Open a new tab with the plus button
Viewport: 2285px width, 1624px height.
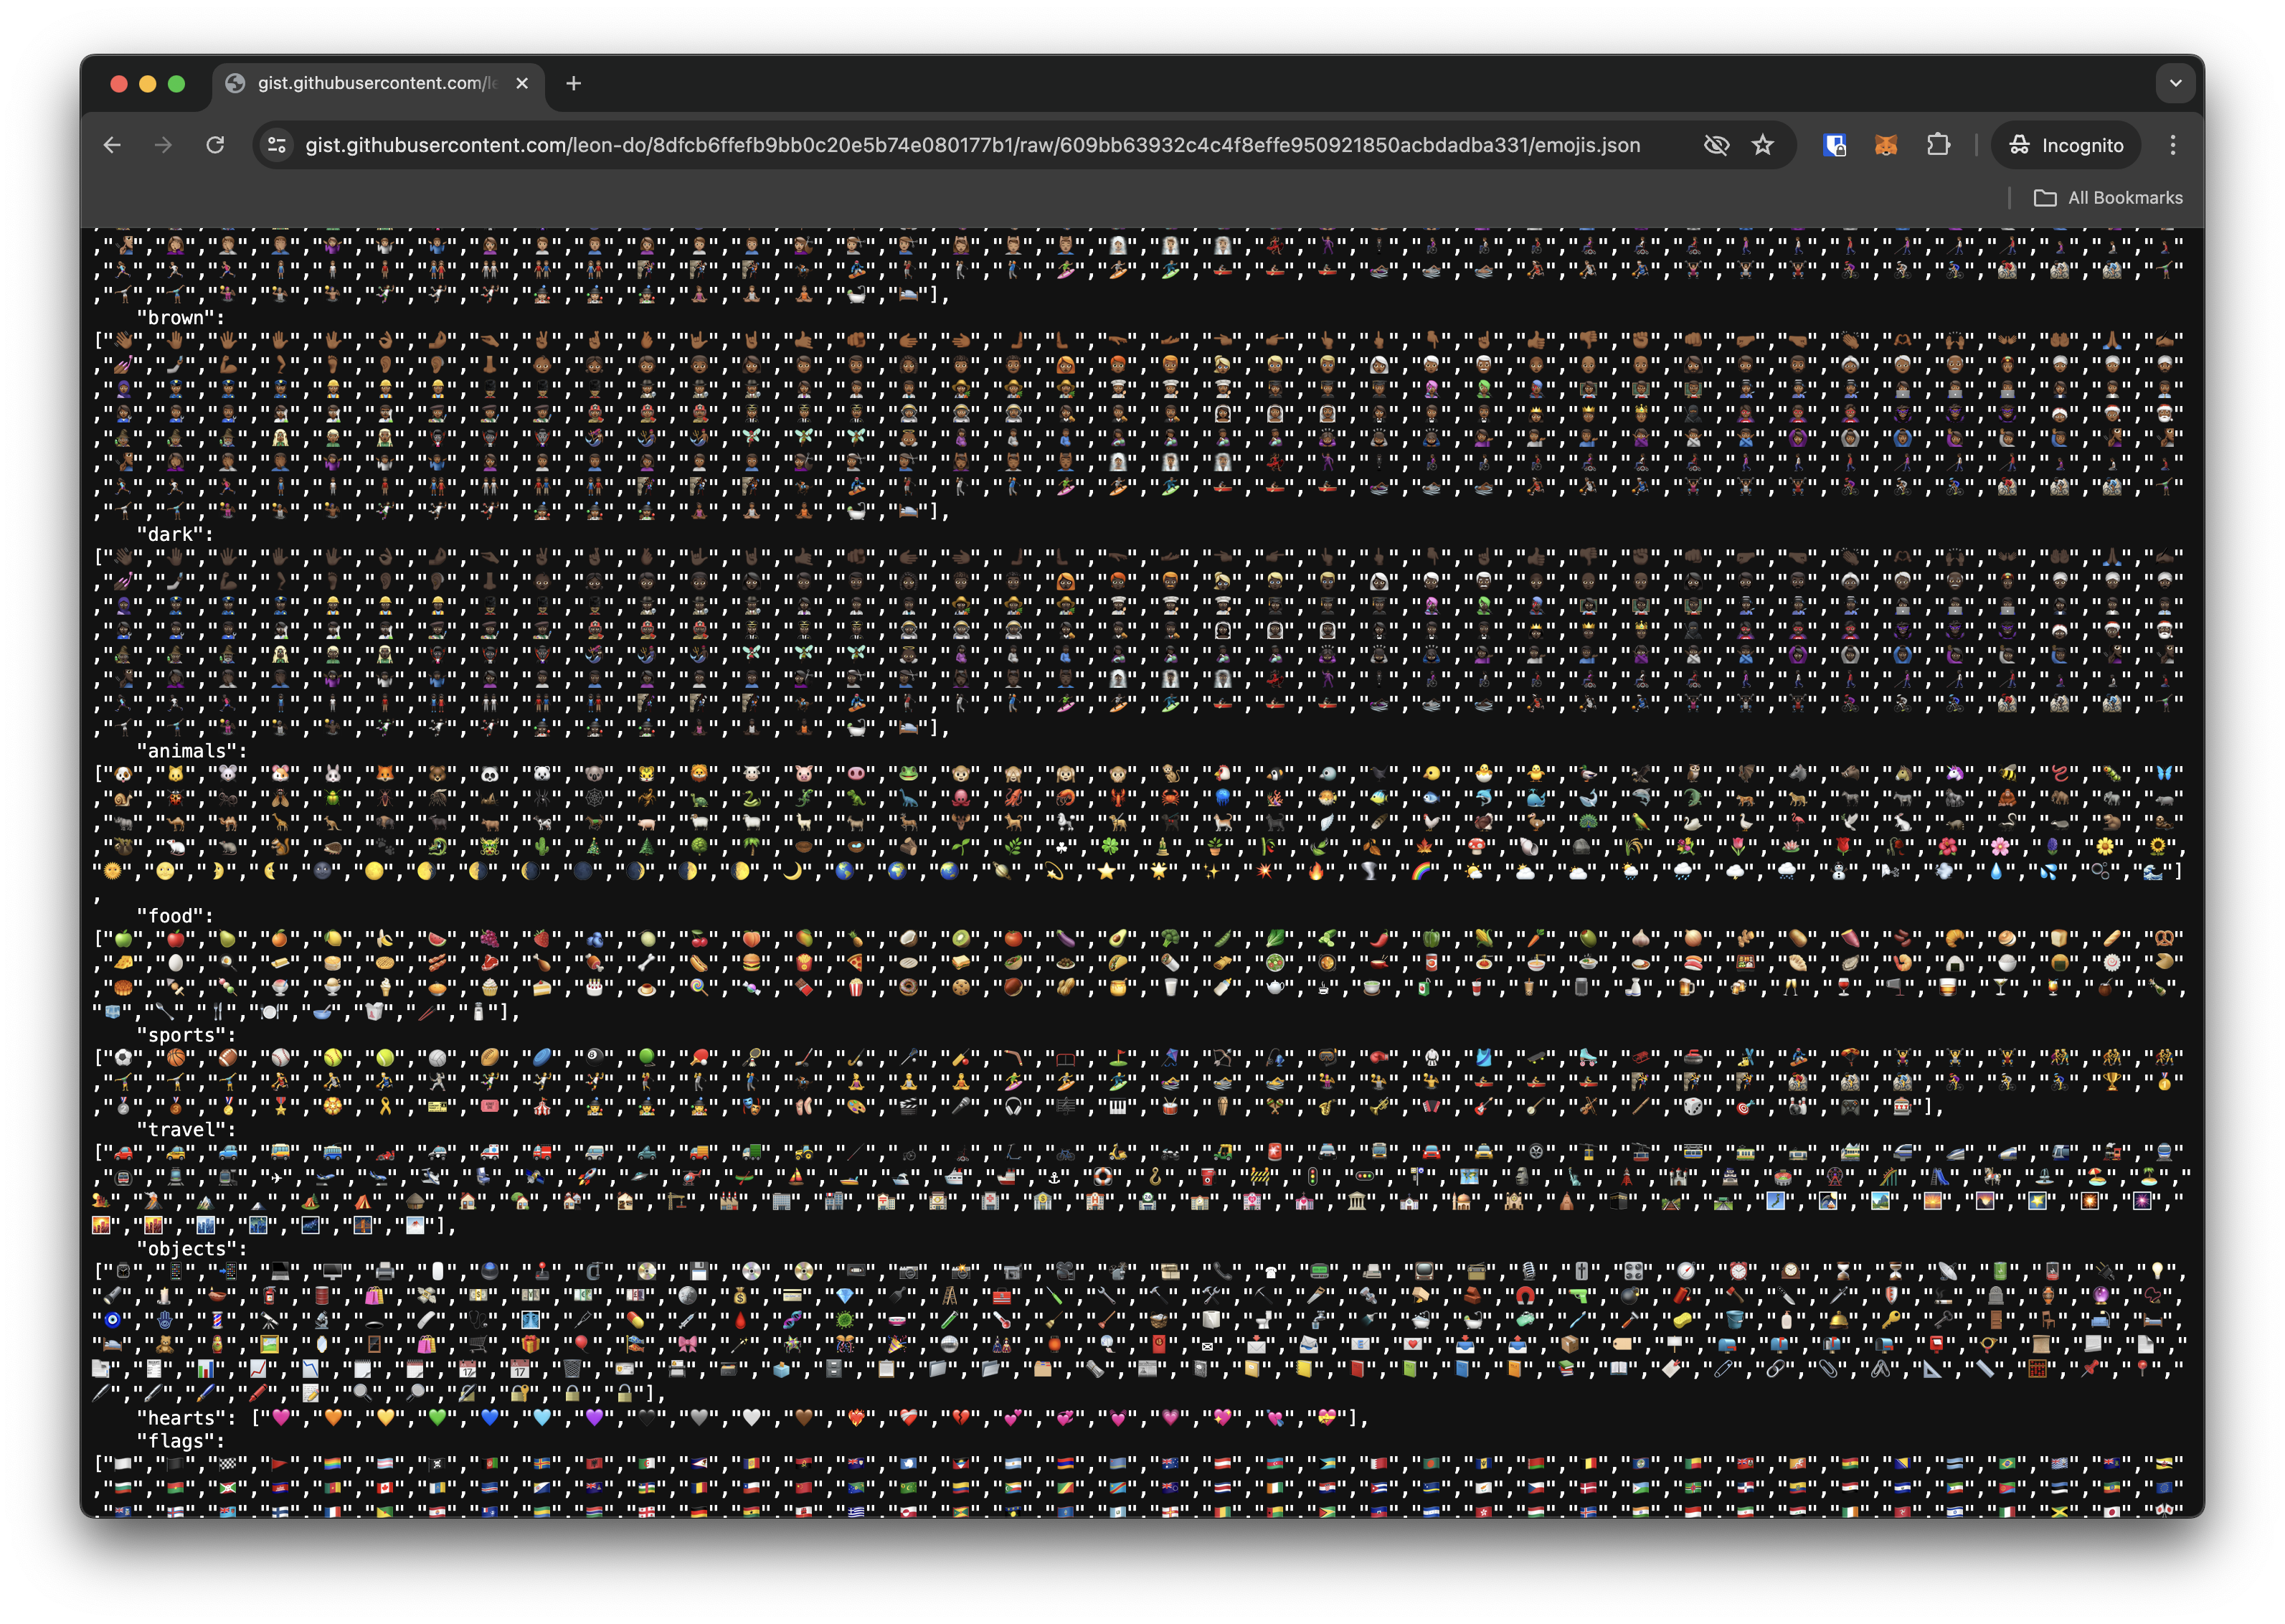point(573,84)
